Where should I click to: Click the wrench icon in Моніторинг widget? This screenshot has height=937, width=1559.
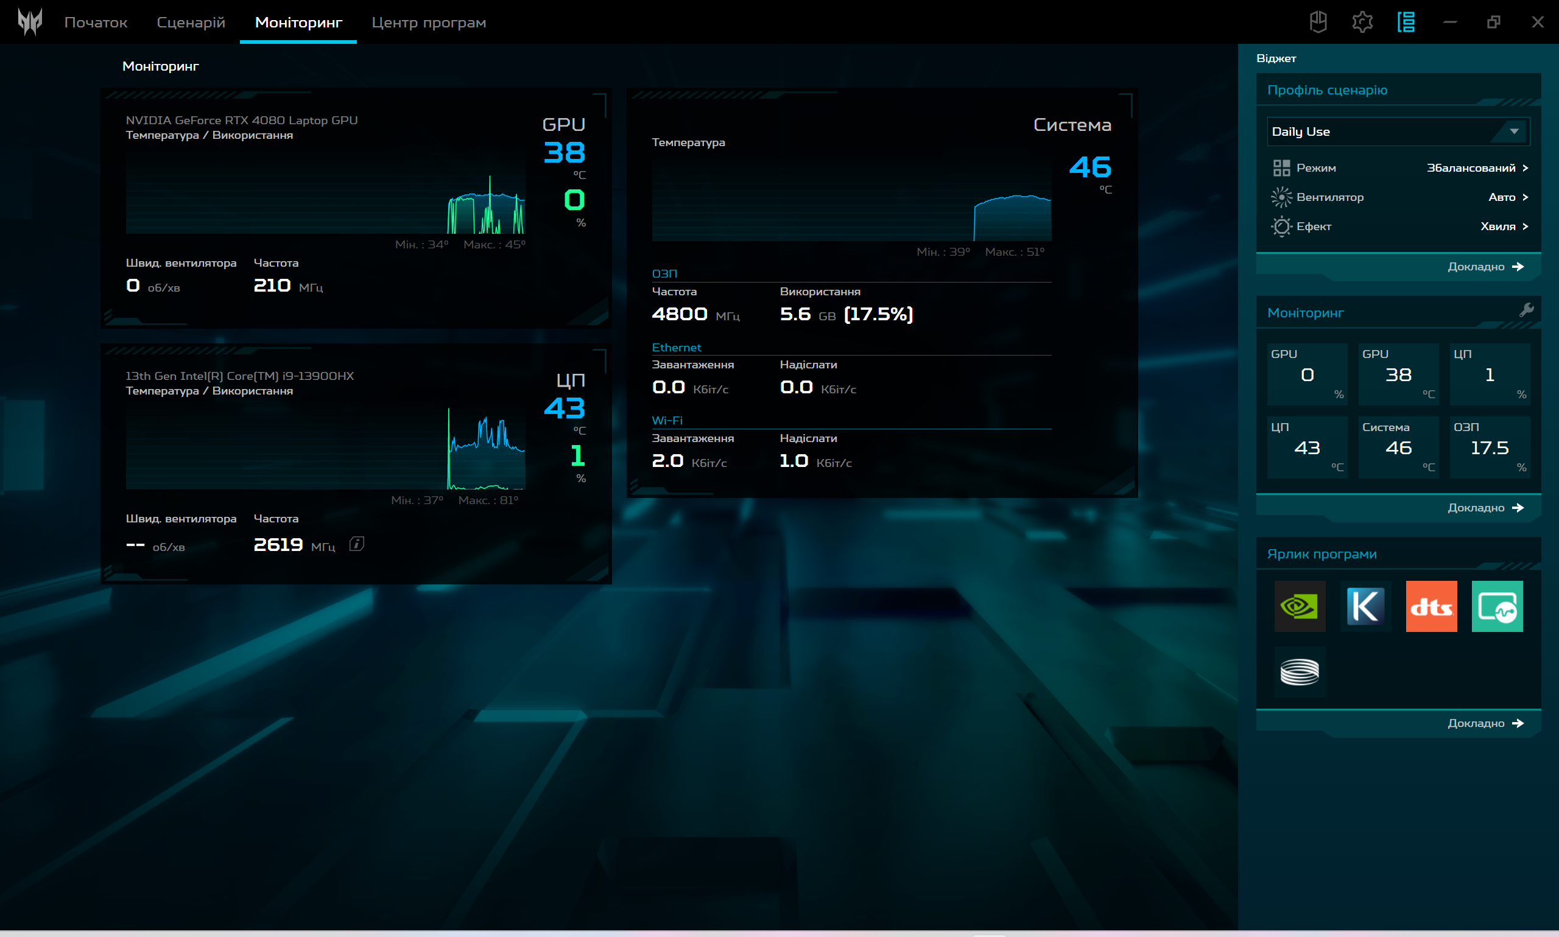click(x=1526, y=310)
